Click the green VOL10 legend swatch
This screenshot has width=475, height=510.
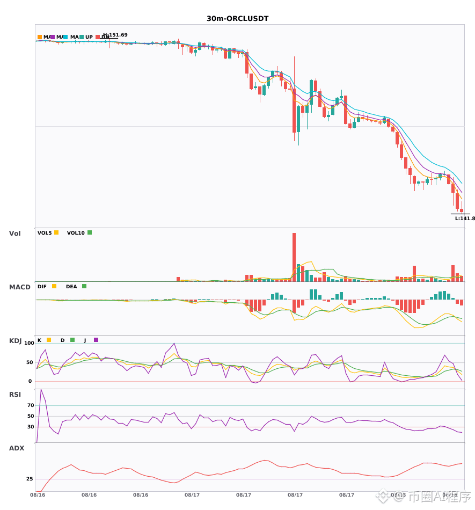point(90,232)
